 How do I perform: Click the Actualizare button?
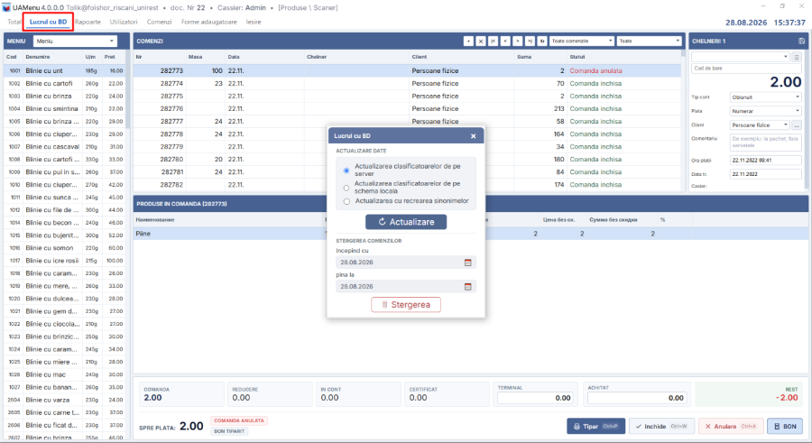pos(406,222)
